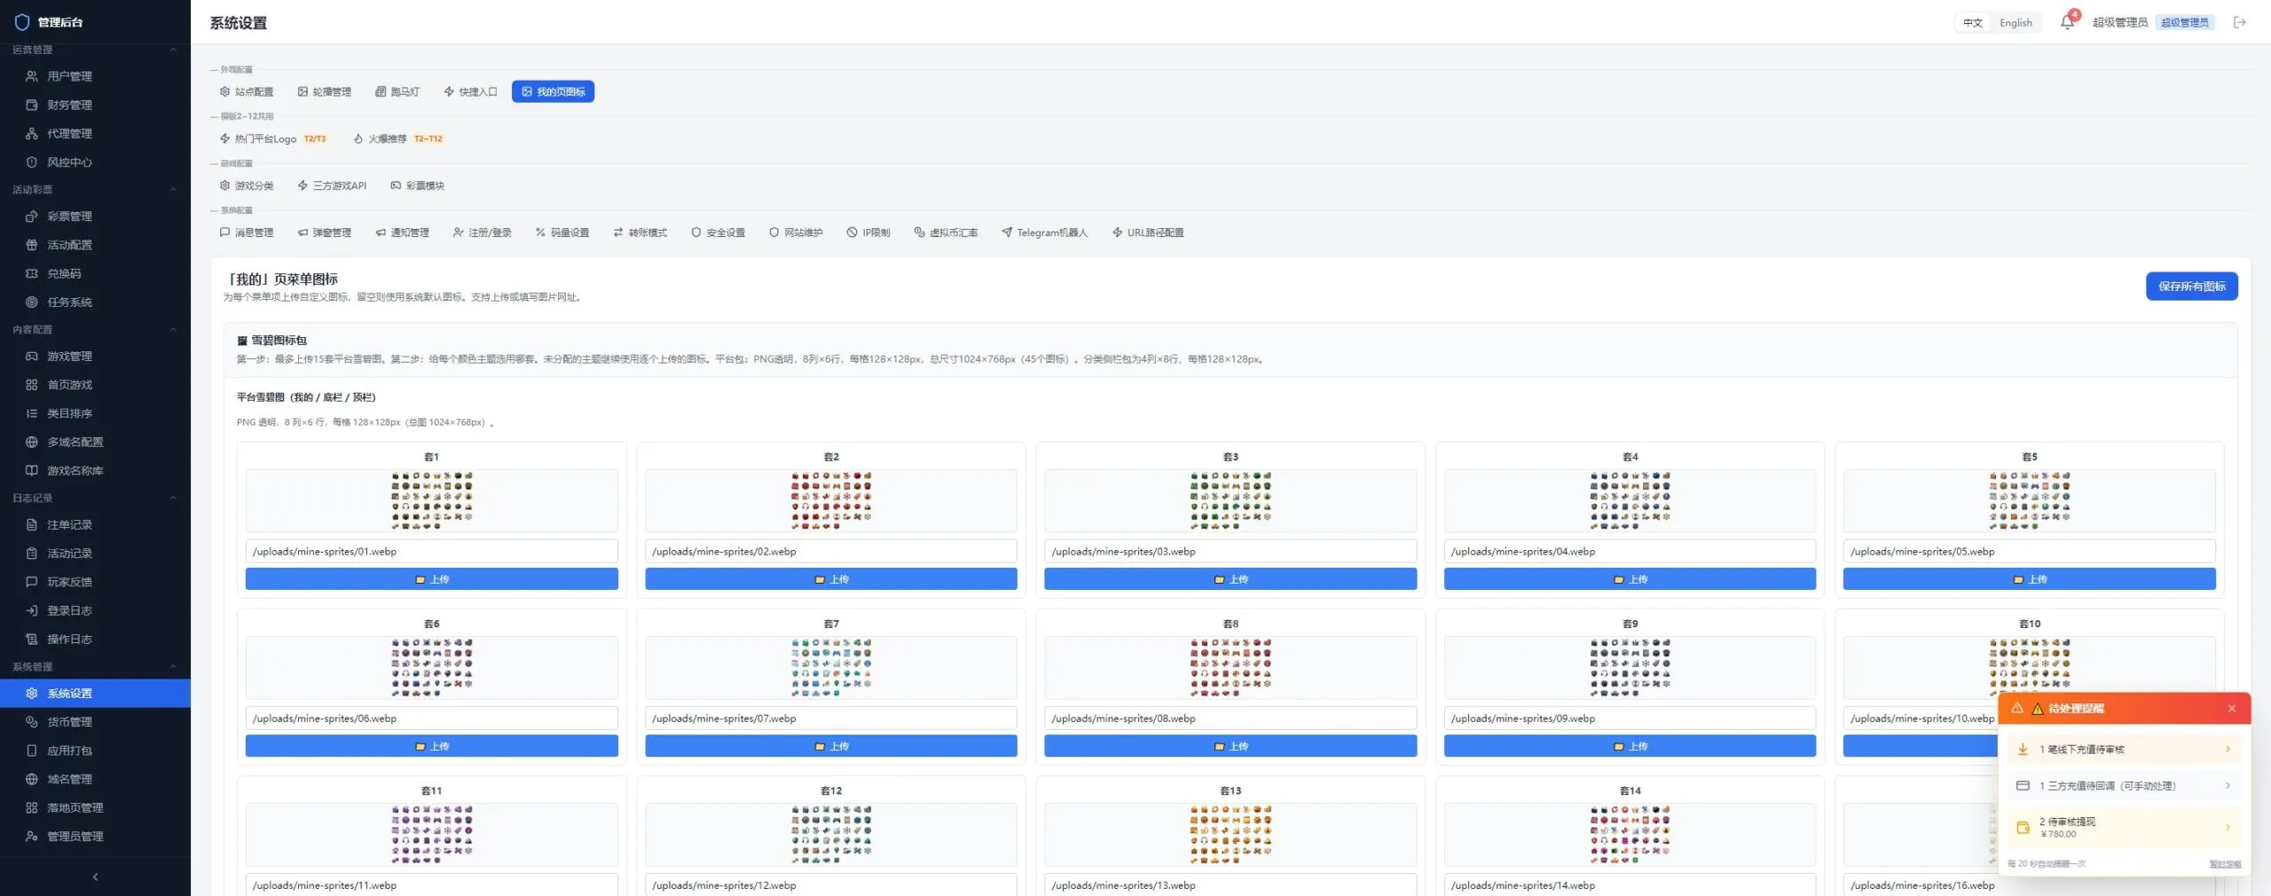Open the notification bell icon
Viewport: 2271px width, 896px height.
pyautogui.click(x=2067, y=22)
